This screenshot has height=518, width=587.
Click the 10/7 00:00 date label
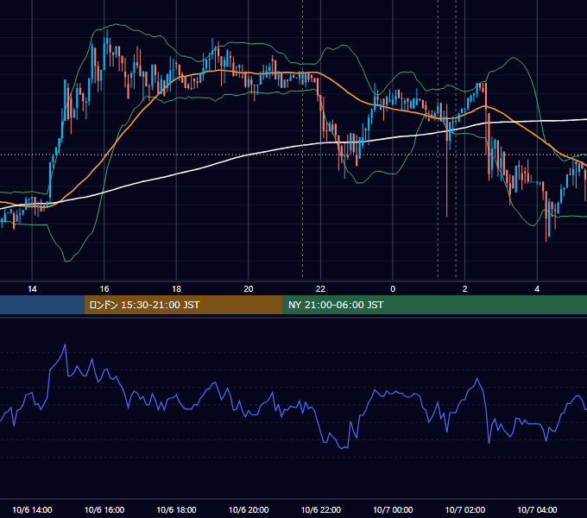[x=393, y=509]
